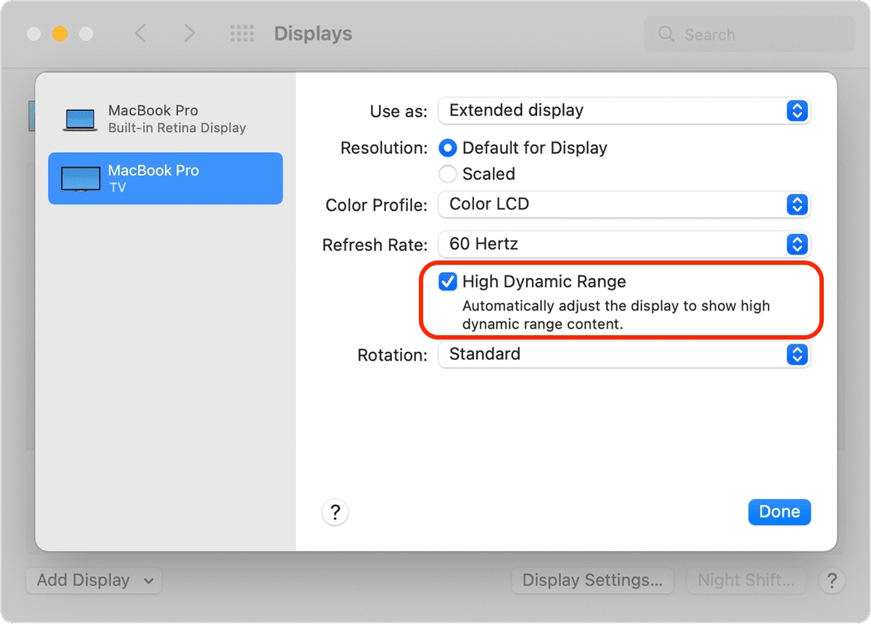The image size is (871, 624).
Task: Select the TV icon for the MacBook Pro TV display
Action: tap(79, 178)
